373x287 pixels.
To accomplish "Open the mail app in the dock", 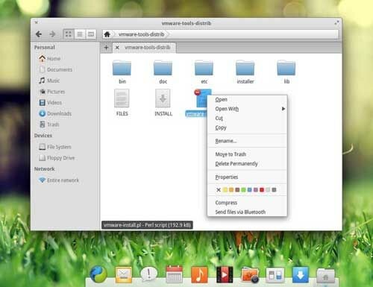I will click(x=123, y=274).
